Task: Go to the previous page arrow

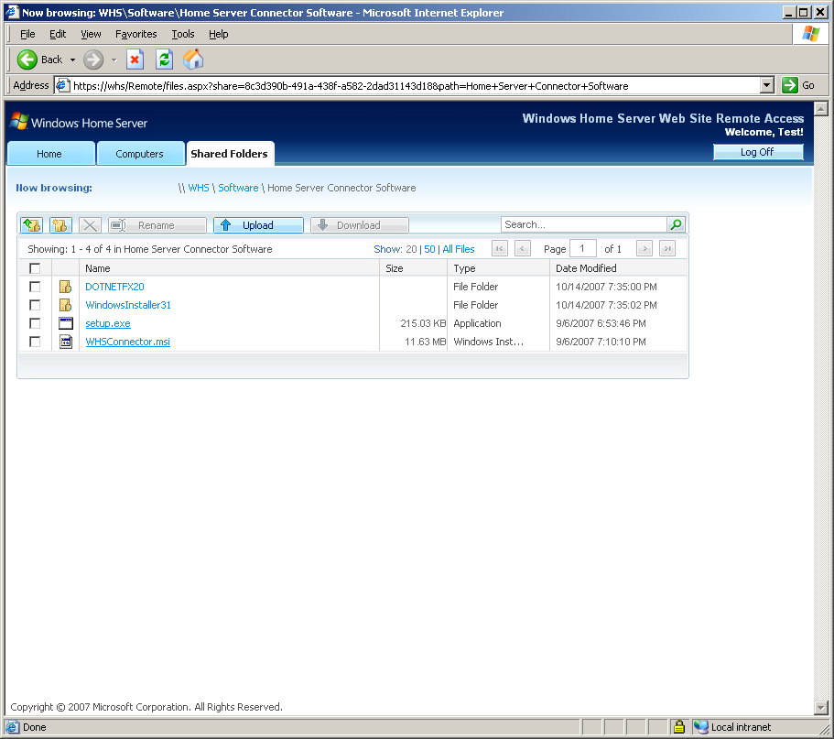Action: 523,248
